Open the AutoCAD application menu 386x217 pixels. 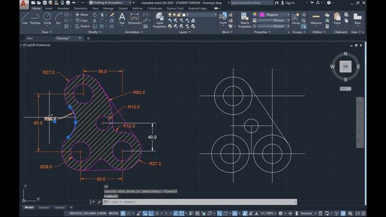click(x=24, y=4)
